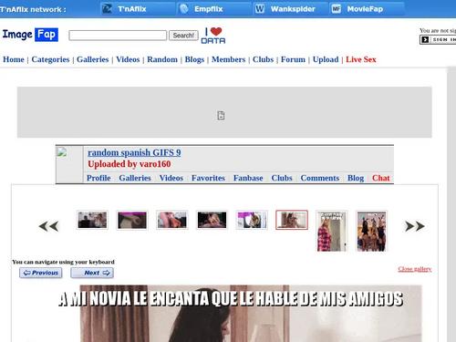Click the ImageFap logo
The height and width of the screenshot is (342, 456).
30,35
